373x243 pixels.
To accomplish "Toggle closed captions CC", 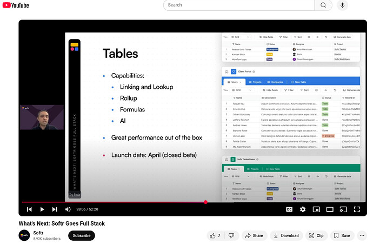I will [x=289, y=209].
